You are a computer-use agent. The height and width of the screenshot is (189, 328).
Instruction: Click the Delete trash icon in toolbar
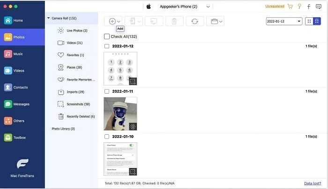point(174,22)
